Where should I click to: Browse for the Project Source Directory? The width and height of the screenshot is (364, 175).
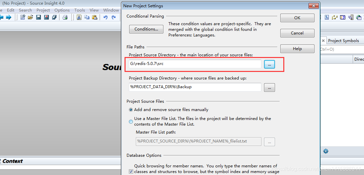click(x=270, y=64)
